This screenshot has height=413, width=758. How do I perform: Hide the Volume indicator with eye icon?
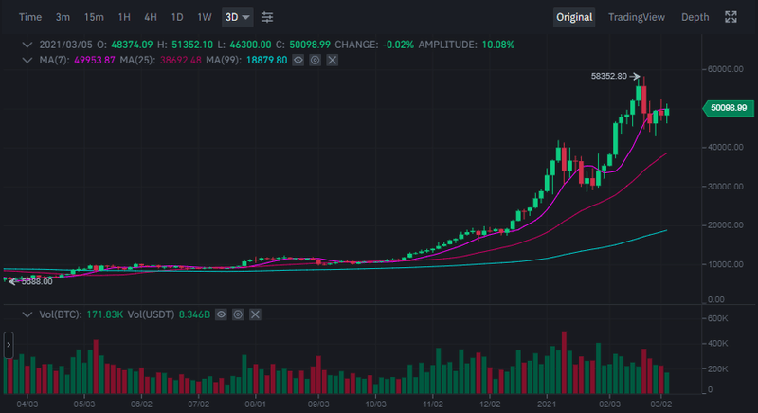[x=222, y=313]
